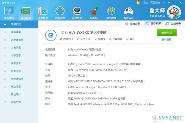Click the 鲁大师 mascot avatar
185x123 pixels.
click(174, 12)
